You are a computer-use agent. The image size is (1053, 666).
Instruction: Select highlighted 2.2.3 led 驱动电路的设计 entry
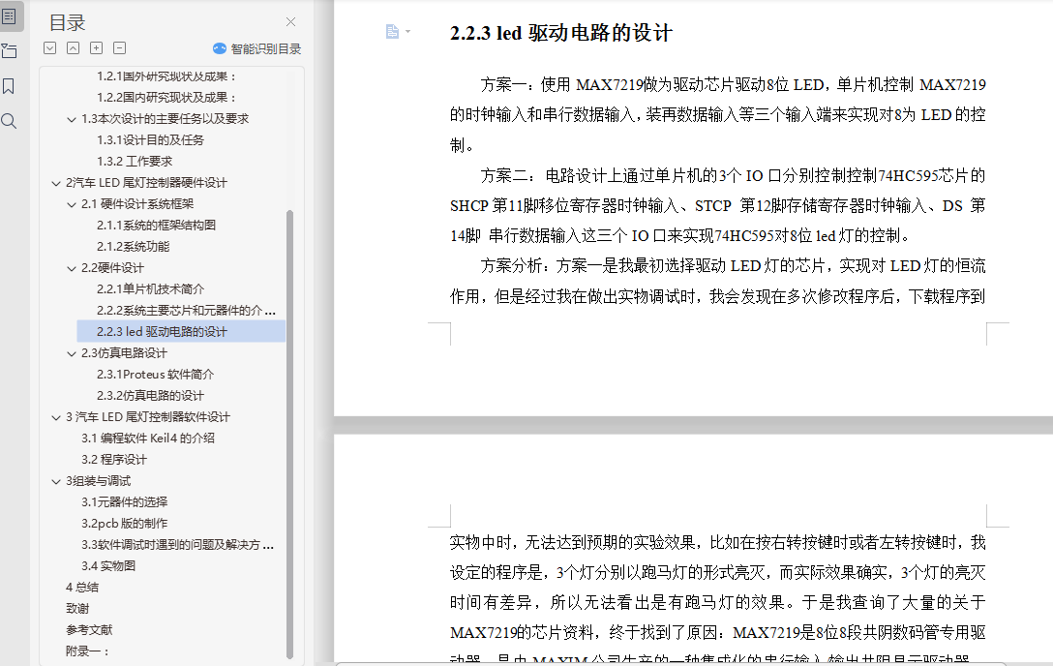(181, 332)
